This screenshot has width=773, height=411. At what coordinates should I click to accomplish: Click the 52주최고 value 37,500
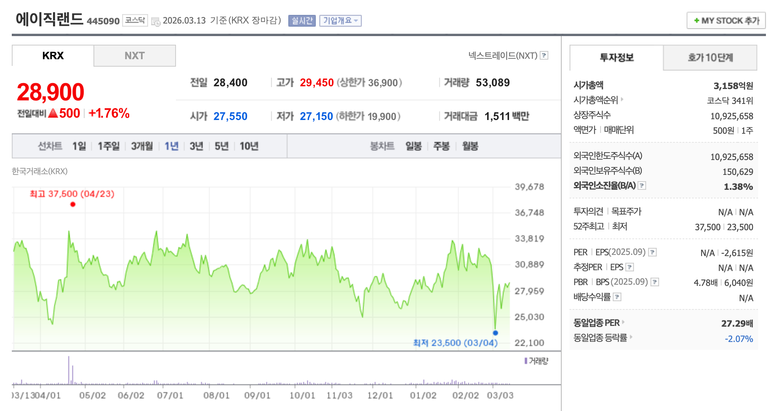pyautogui.click(x=707, y=227)
